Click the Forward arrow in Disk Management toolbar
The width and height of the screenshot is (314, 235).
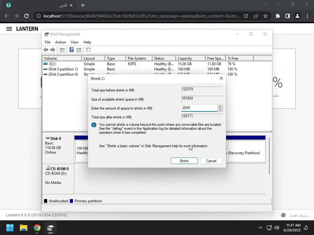point(53,50)
